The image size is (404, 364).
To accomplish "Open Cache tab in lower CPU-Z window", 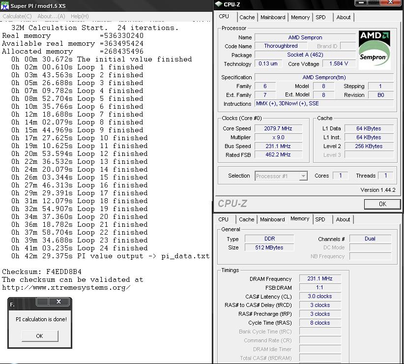I will point(246,219).
